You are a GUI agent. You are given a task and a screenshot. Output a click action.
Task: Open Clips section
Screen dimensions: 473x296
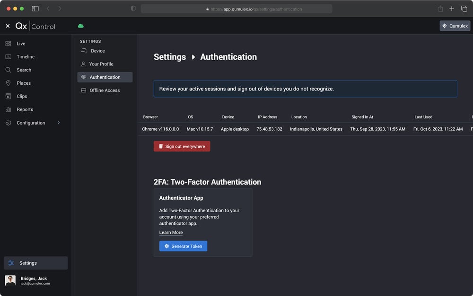[22, 97]
